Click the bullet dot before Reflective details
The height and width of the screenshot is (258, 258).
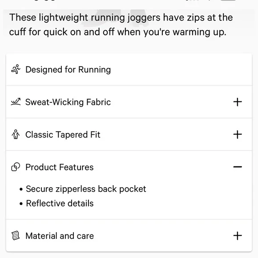point(21,204)
